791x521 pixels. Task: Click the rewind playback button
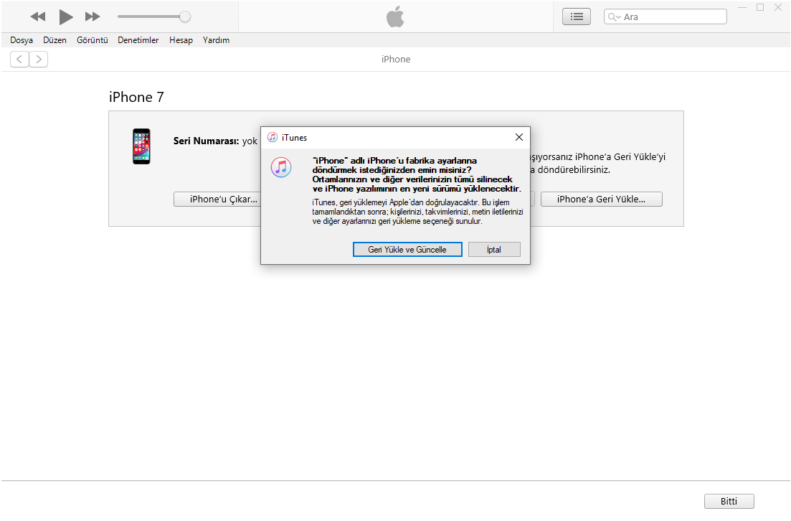coord(38,17)
